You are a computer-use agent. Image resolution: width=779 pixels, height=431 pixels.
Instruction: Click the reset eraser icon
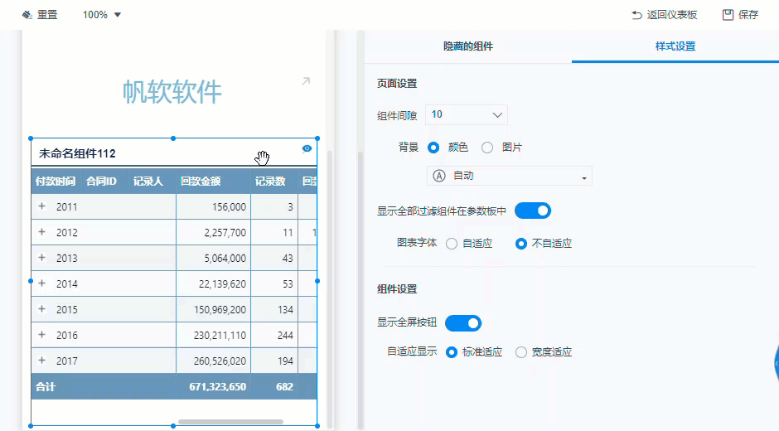pos(27,15)
